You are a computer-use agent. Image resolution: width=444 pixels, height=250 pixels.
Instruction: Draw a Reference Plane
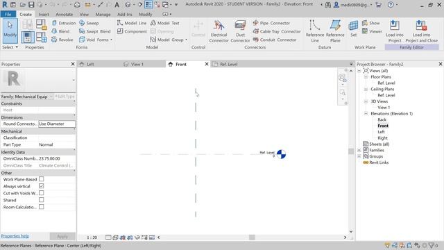[x=335, y=31]
